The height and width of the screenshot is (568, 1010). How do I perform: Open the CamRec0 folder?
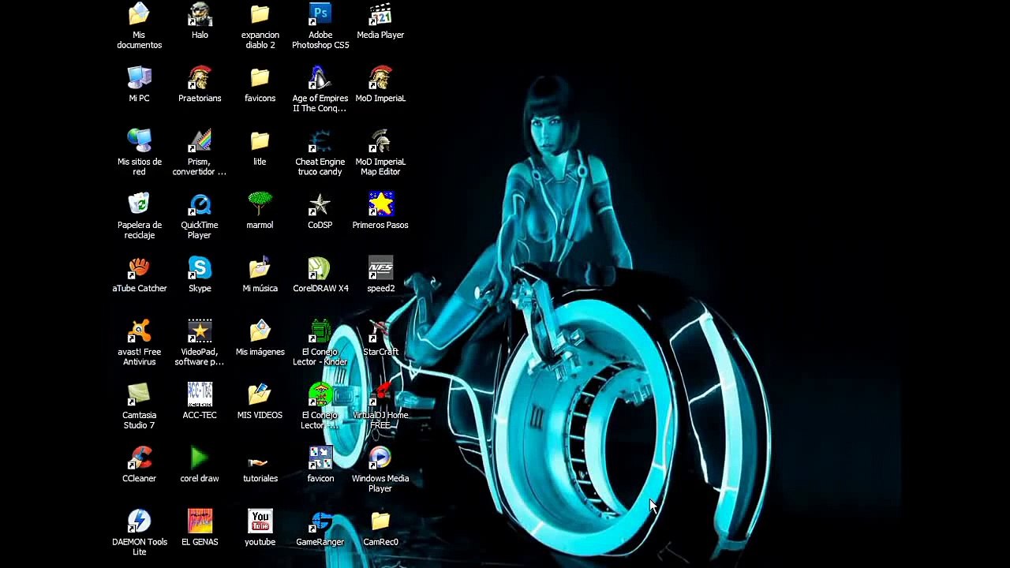coord(380,521)
